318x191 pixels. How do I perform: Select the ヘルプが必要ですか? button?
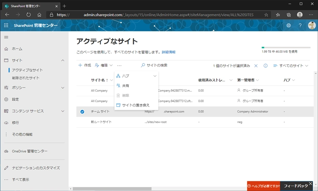coord(264,186)
